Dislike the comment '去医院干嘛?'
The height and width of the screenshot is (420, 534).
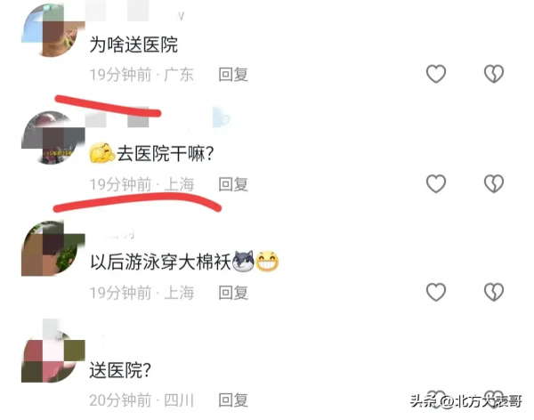tap(494, 183)
